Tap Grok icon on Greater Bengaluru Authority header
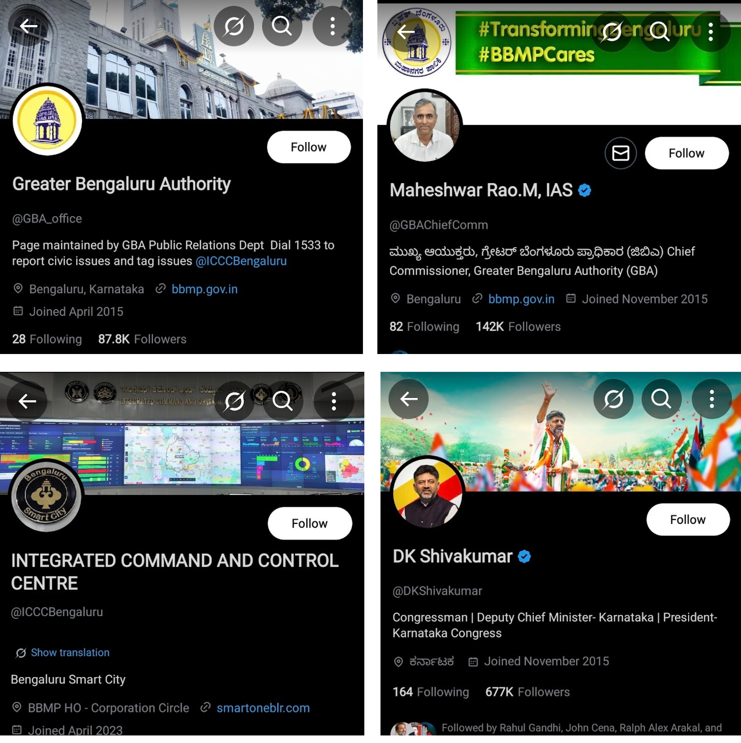This screenshot has height=743, width=741. coord(234,26)
